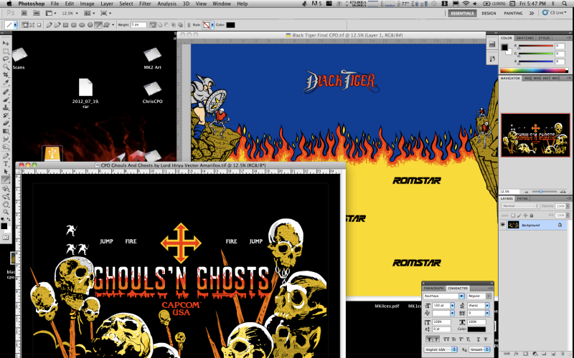The width and height of the screenshot is (574, 358).
Task: Click the Add layer style fx icon
Action: point(516,354)
